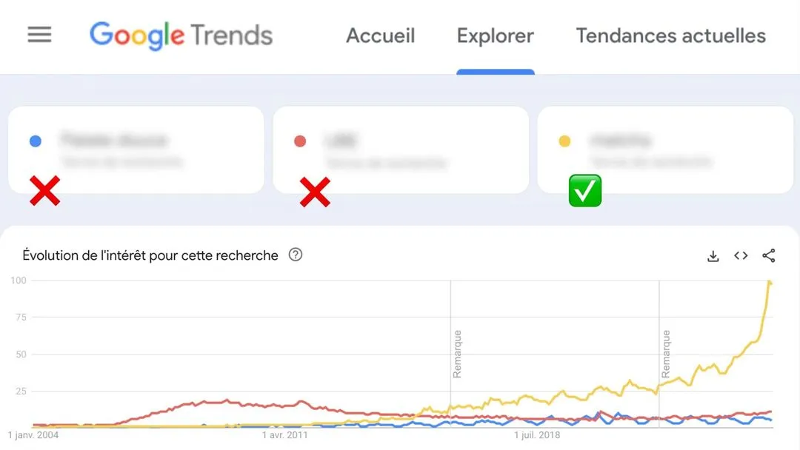
Task: Open the chart help question mark icon
Action: [295, 255]
